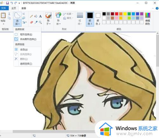This screenshot has height=138, width=159.
Task: Choose Rectangular selection (R) menu item
Action: [27, 34]
